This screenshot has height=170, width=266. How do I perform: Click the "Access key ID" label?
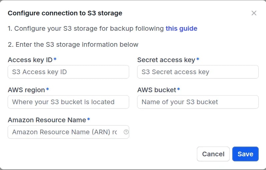[30, 60]
